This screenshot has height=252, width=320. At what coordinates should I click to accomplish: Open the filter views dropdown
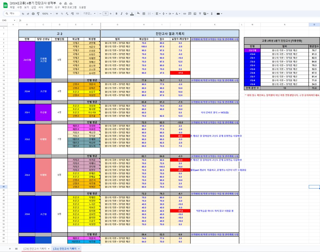point(206,14)
